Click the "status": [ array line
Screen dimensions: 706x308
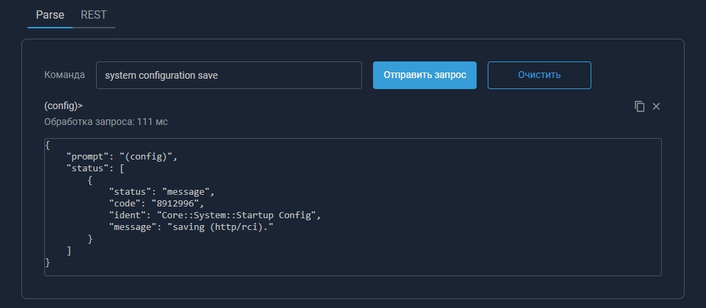click(x=95, y=169)
